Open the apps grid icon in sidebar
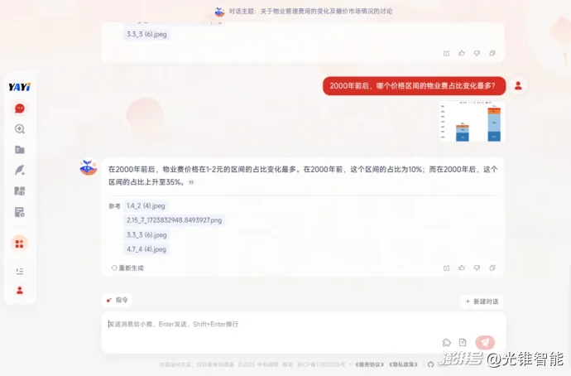Screen dimensions: 571x376 (20, 243)
